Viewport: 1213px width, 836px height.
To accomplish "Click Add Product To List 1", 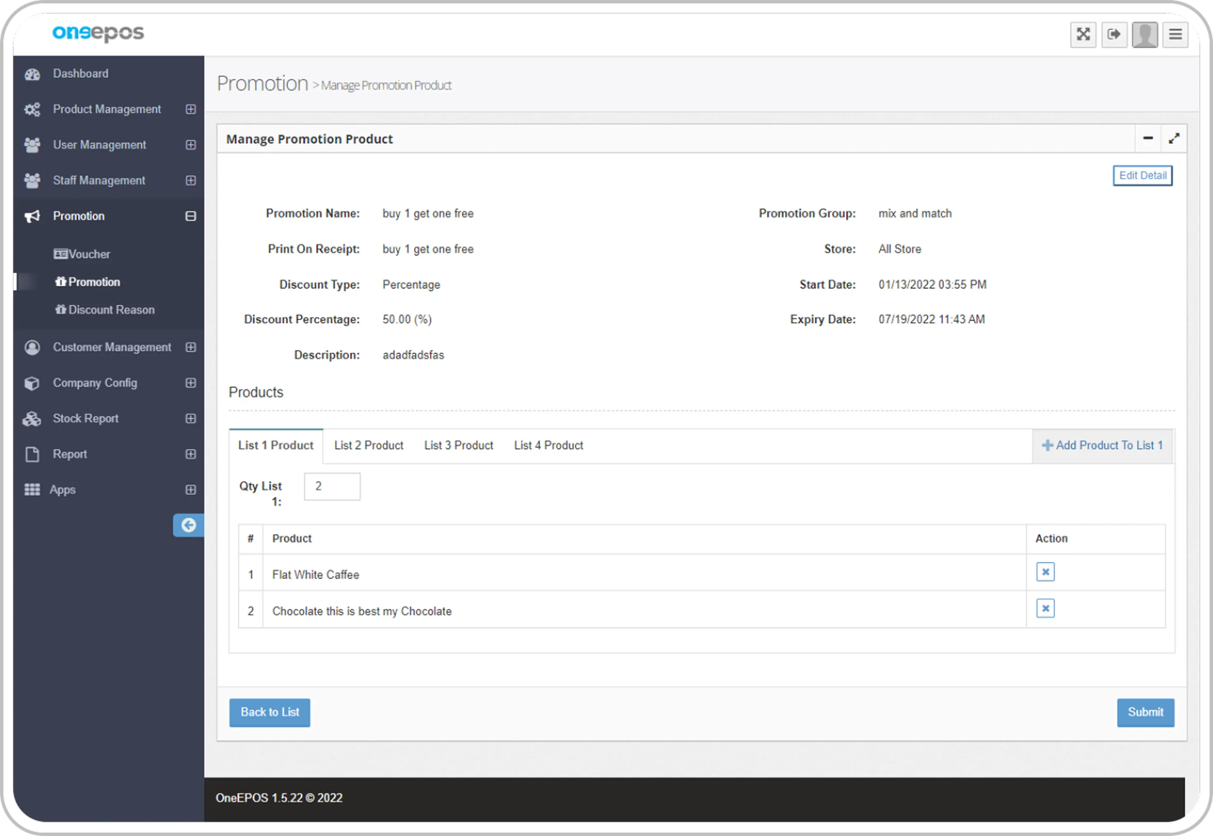I will 1102,446.
